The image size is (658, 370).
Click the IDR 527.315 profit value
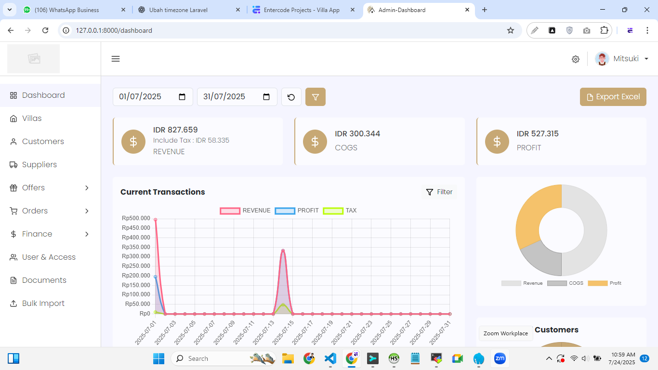[538, 134]
